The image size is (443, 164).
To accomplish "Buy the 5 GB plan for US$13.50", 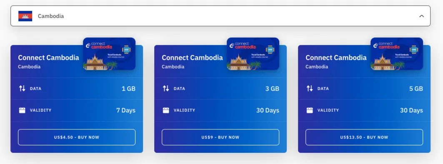I will [x=364, y=137].
